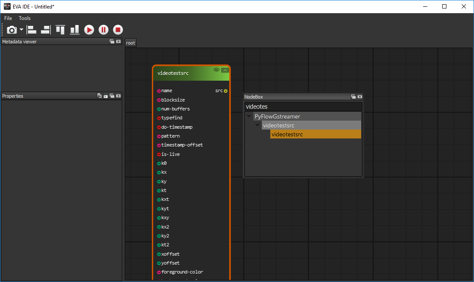Select the align left toolbar icon
This screenshot has width=474, height=282.
[31, 30]
